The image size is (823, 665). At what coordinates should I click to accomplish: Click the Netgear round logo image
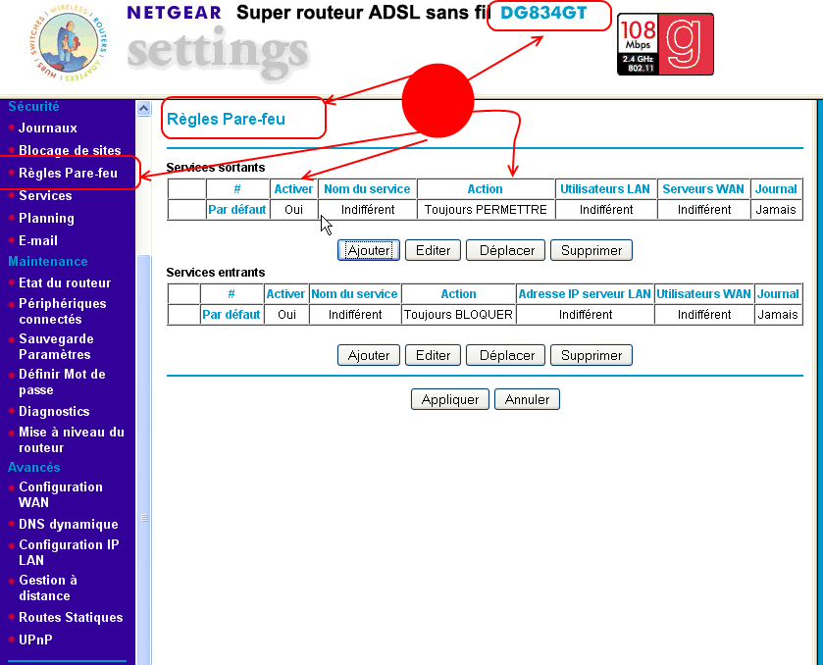point(69,43)
